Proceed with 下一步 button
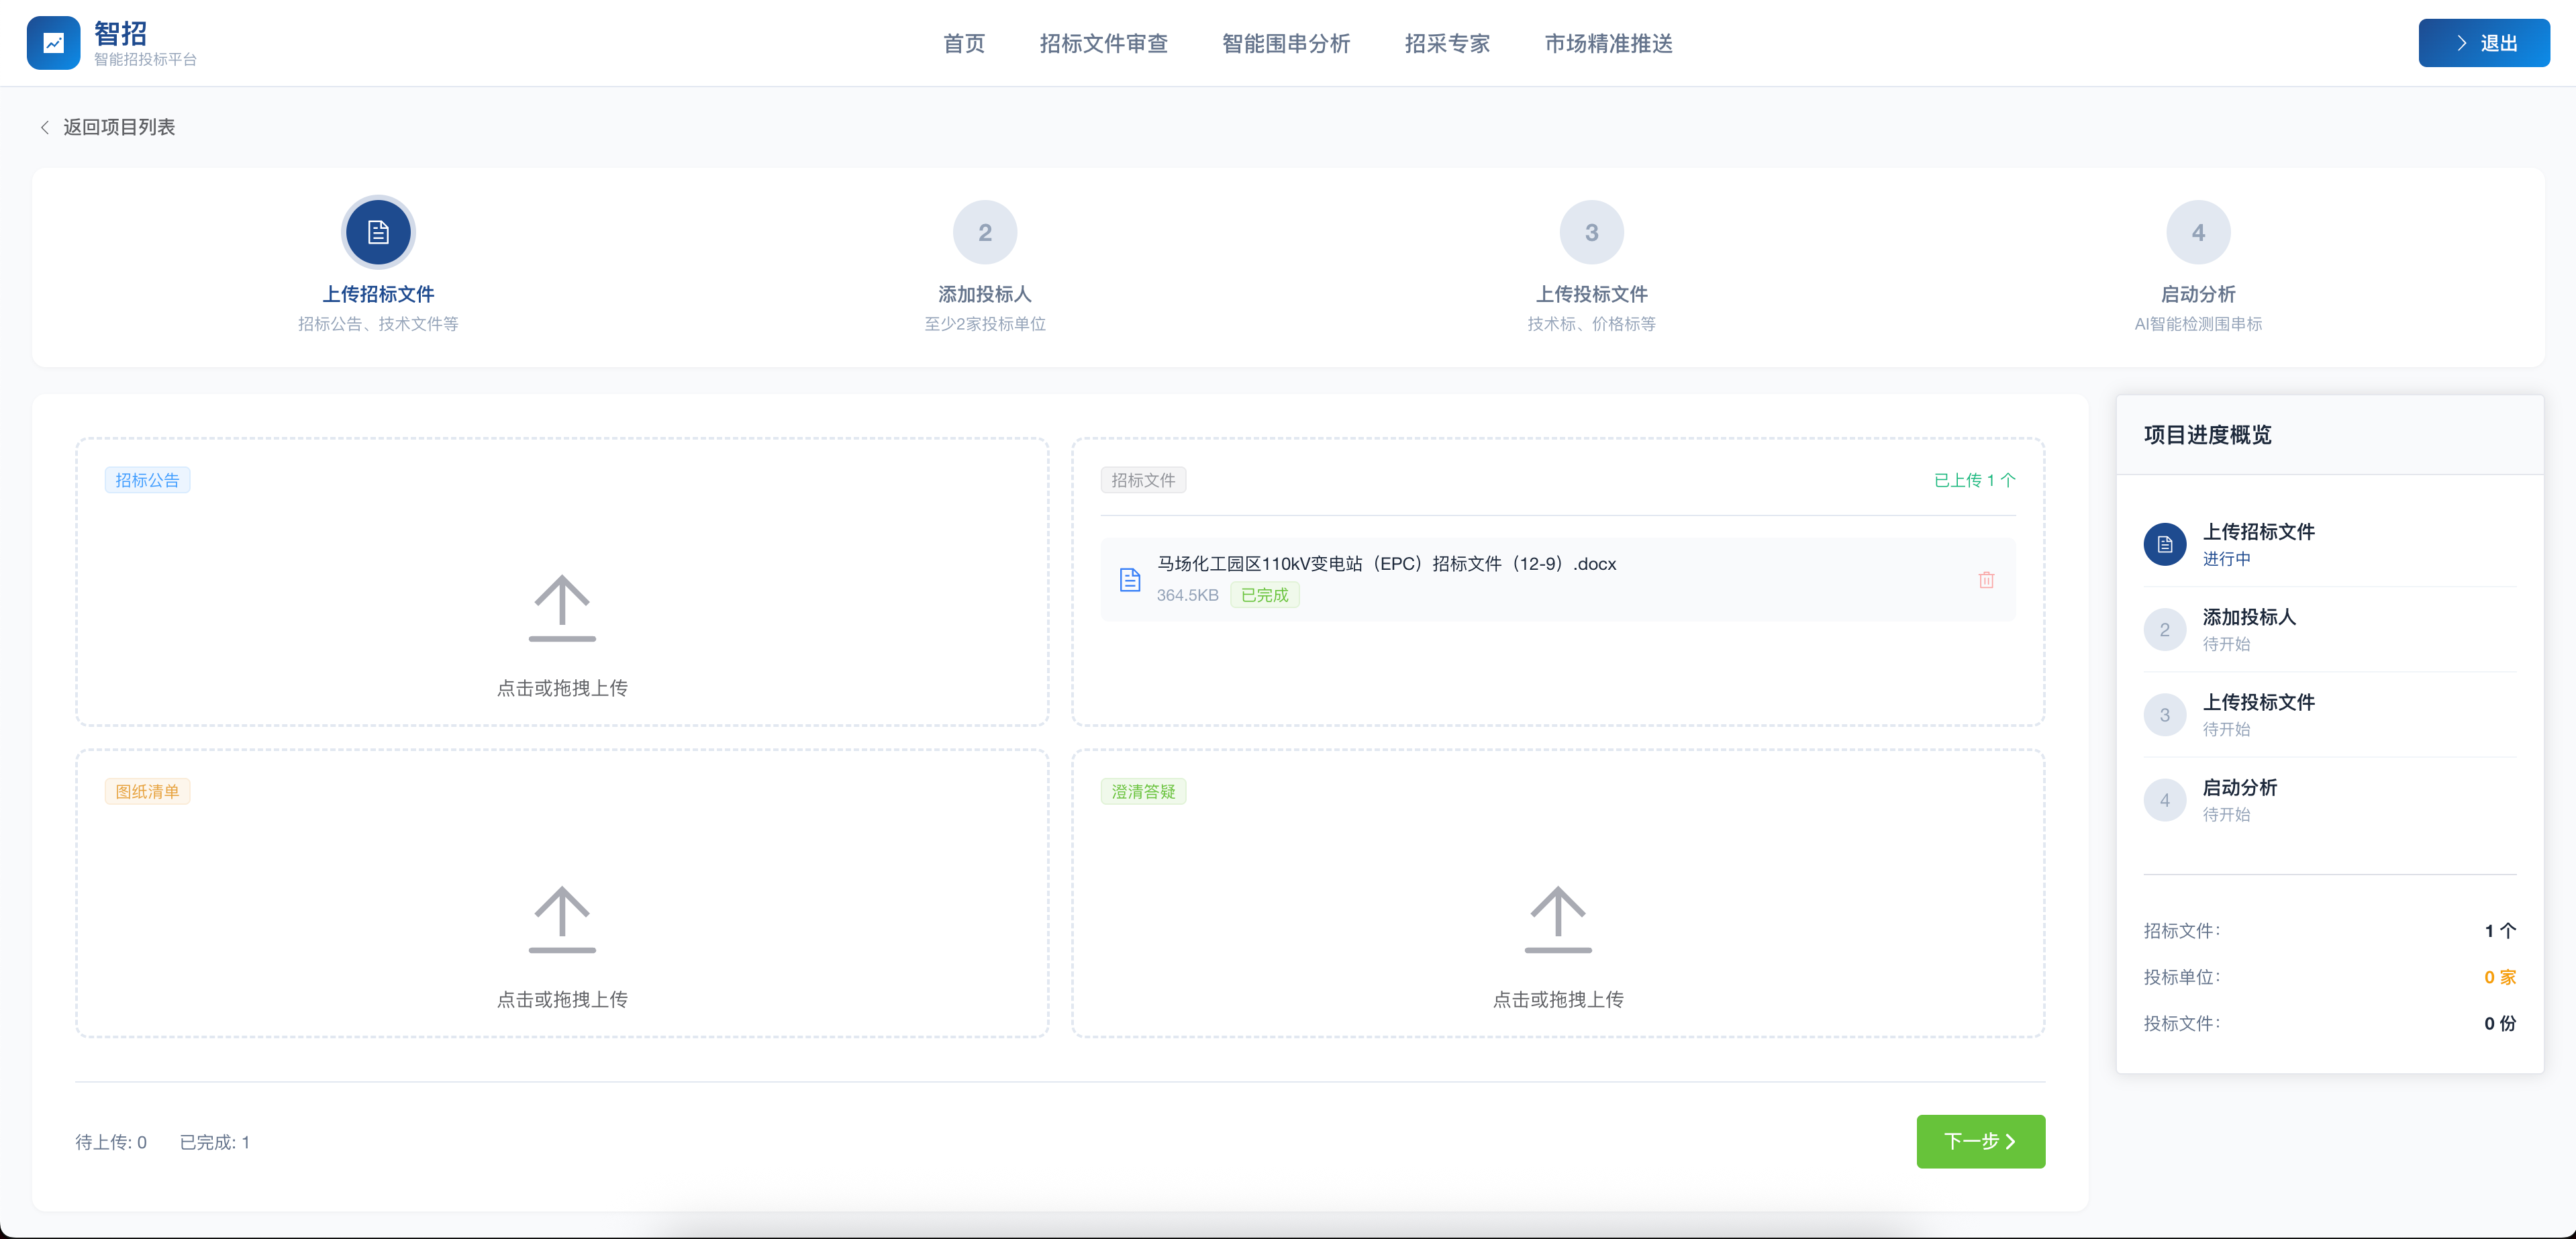The height and width of the screenshot is (1239, 2576). coord(1980,1141)
